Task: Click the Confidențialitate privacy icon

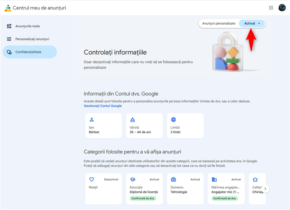Action: click(x=9, y=52)
